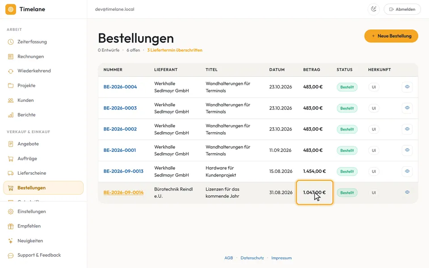This screenshot has height=268, width=429.
Task: Click the Empfehlen gift icon
Action: 11,226
